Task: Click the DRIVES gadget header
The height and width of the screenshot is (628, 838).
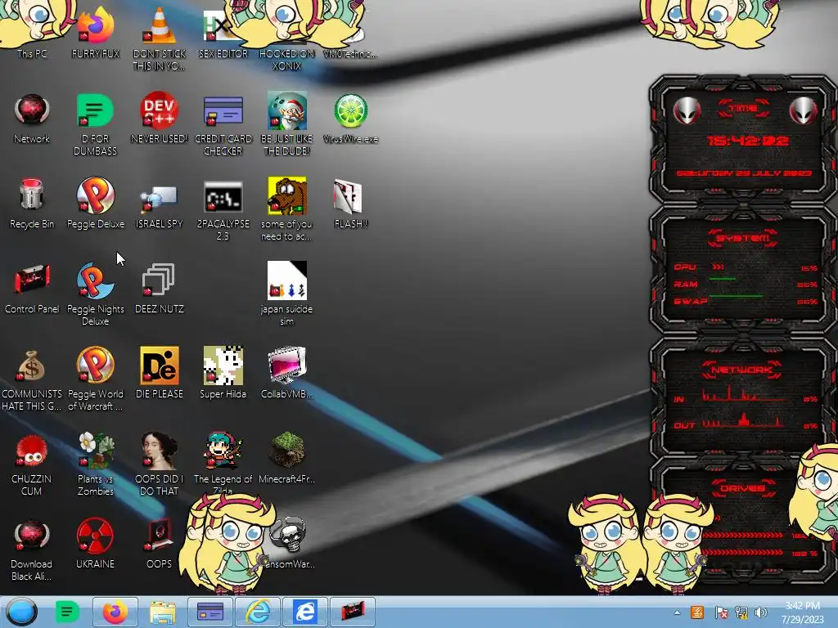Action: coord(743,488)
